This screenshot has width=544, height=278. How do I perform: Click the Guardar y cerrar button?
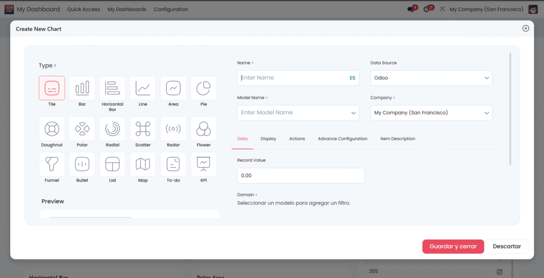click(453, 247)
